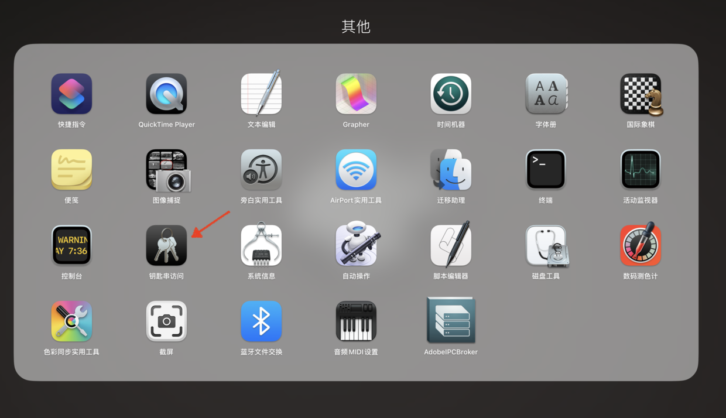
Task: Open the AdobeIPCBroker app
Action: 451,321
